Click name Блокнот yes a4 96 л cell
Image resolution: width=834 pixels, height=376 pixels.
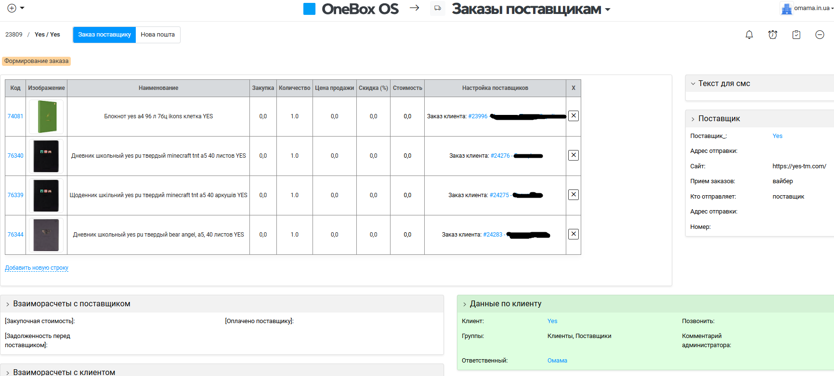(158, 116)
